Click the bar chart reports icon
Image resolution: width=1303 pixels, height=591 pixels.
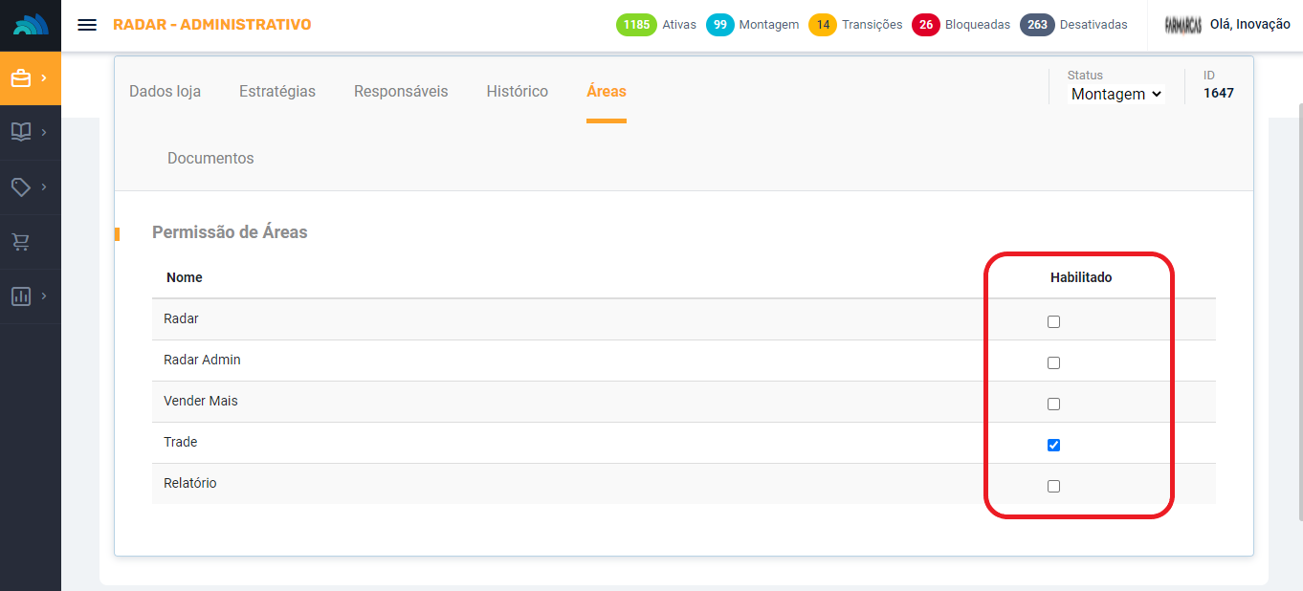click(21, 296)
